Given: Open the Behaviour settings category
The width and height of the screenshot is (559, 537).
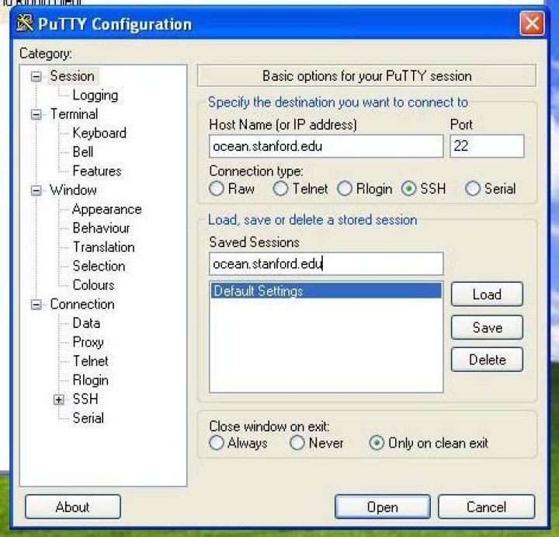Looking at the screenshot, I should point(101,228).
